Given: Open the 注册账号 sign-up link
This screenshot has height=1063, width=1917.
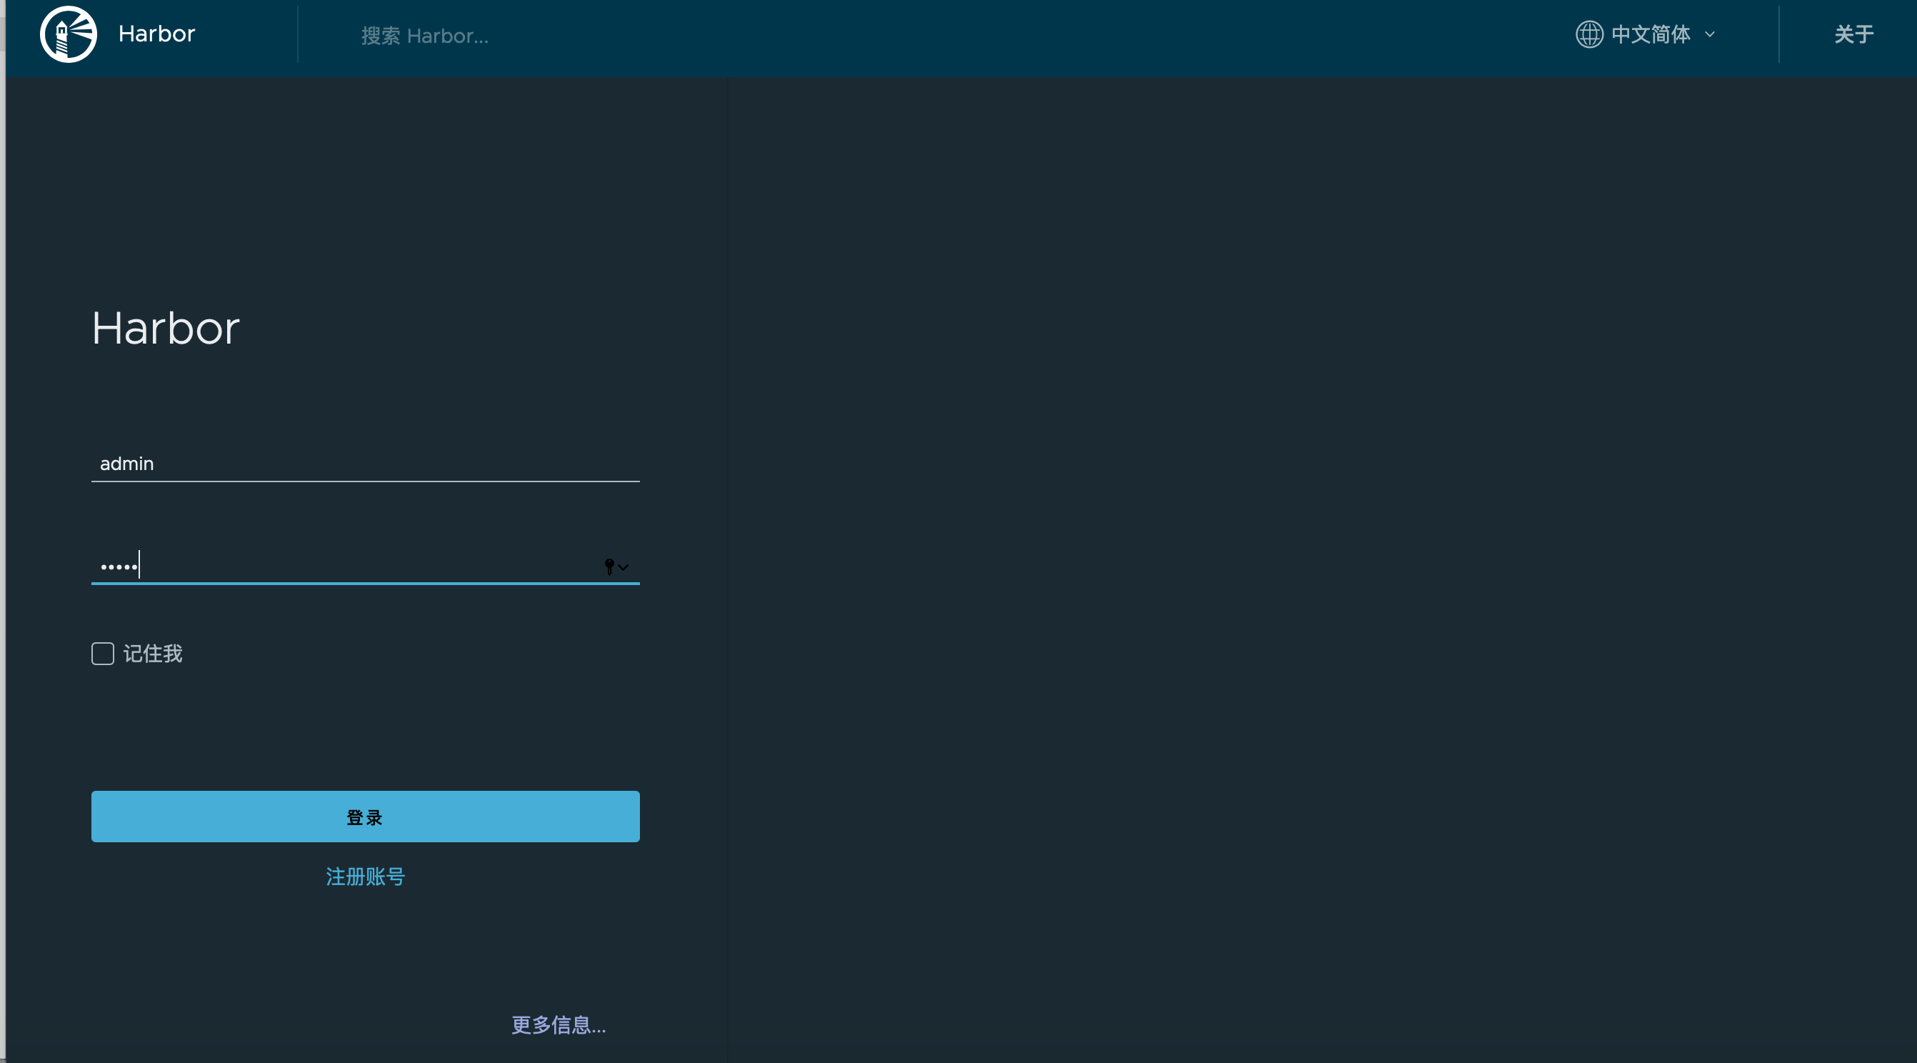Looking at the screenshot, I should click(366, 876).
